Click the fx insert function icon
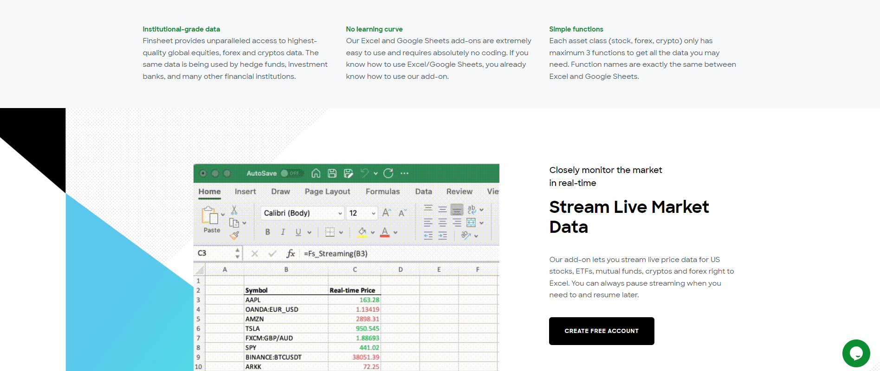This screenshot has width=880, height=371. 291,253
